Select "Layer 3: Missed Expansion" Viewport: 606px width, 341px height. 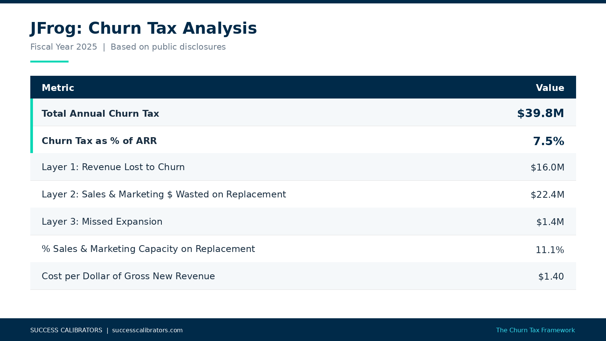[x=102, y=221]
